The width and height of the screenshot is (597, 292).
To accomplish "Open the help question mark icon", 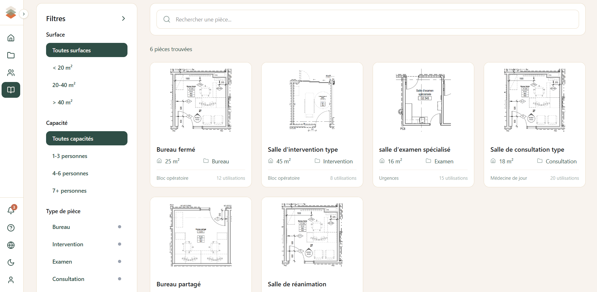I will [11, 228].
